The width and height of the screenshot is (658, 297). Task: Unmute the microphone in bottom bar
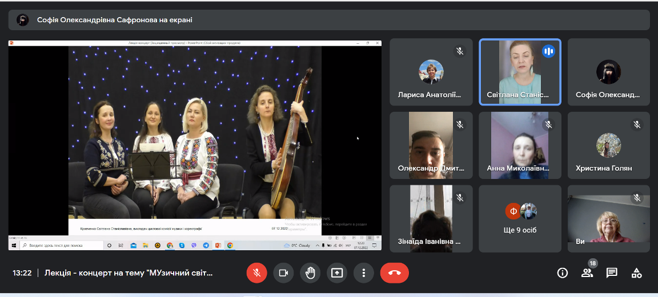pyautogui.click(x=256, y=272)
